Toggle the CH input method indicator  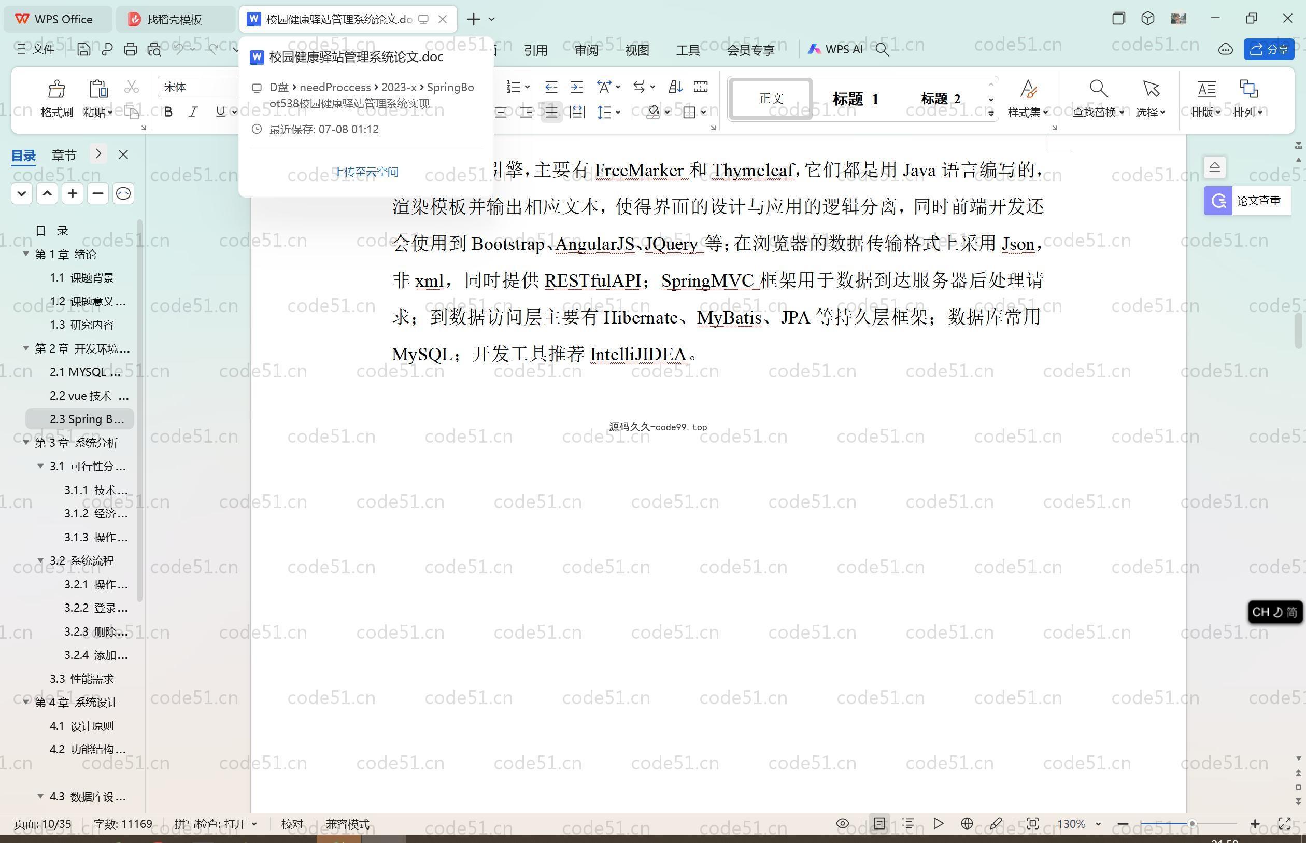[x=1275, y=611]
